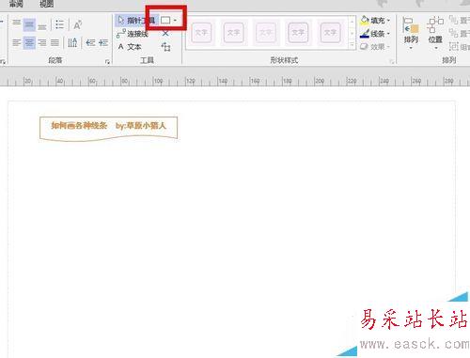Viewport: 470px width, 358px height.
Task: Align paragraph text left
Action: pyautogui.click(x=17, y=42)
